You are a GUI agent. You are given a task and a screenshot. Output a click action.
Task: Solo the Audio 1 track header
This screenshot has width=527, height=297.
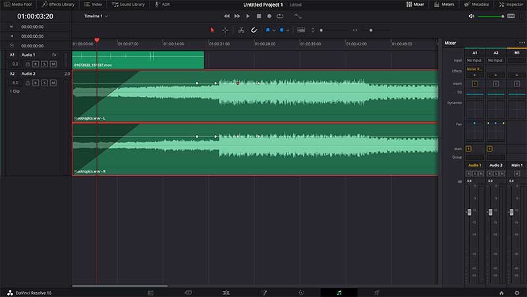point(45,64)
